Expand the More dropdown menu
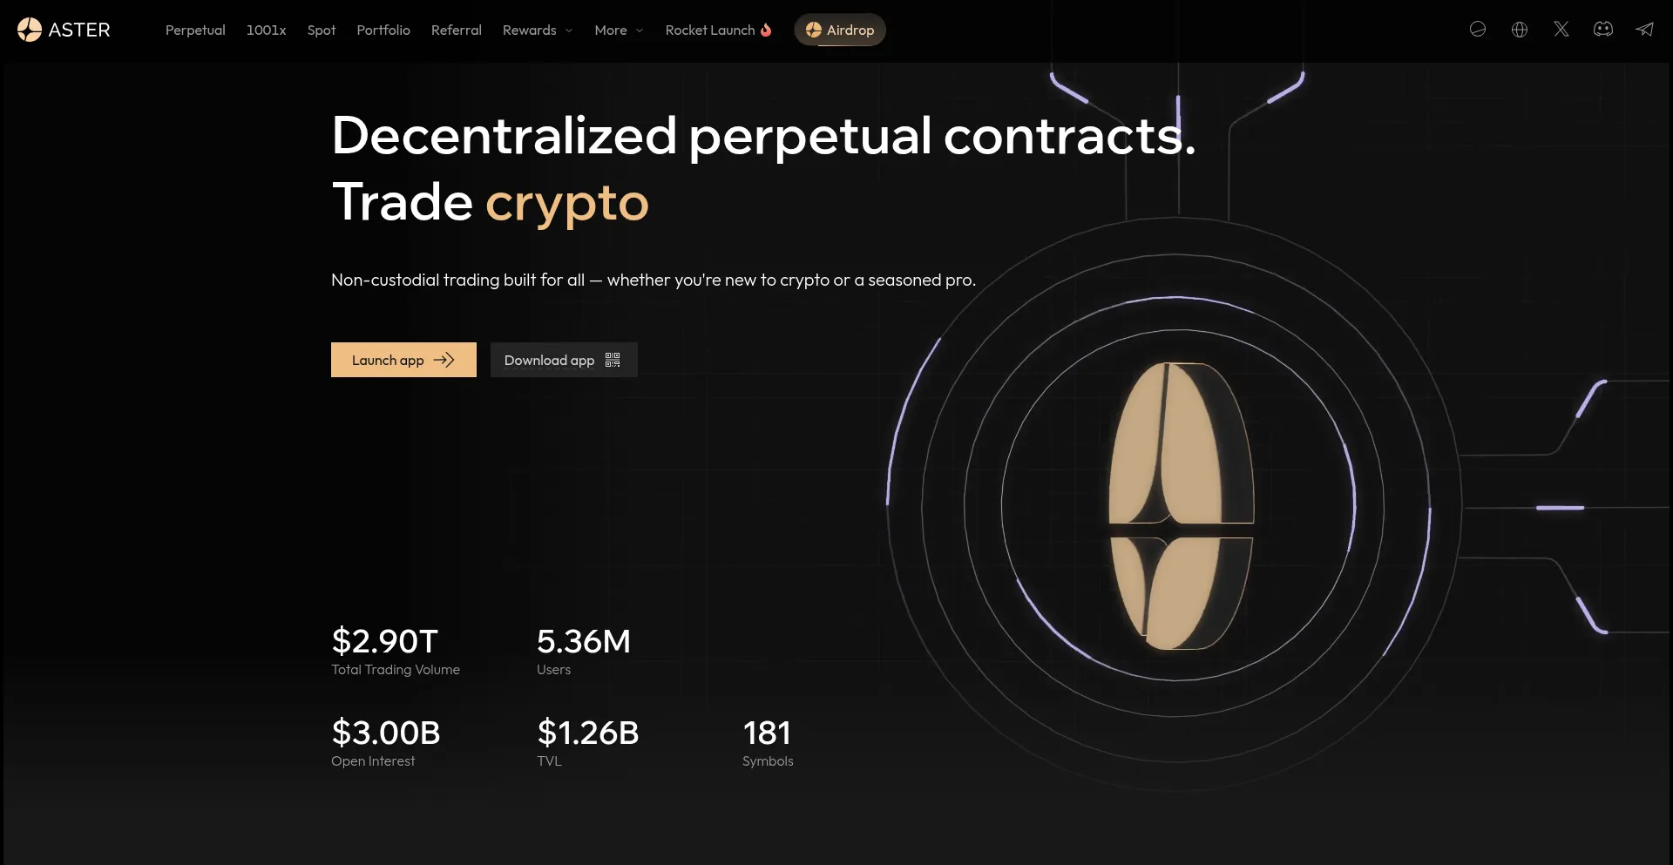The height and width of the screenshot is (865, 1673). click(x=618, y=30)
